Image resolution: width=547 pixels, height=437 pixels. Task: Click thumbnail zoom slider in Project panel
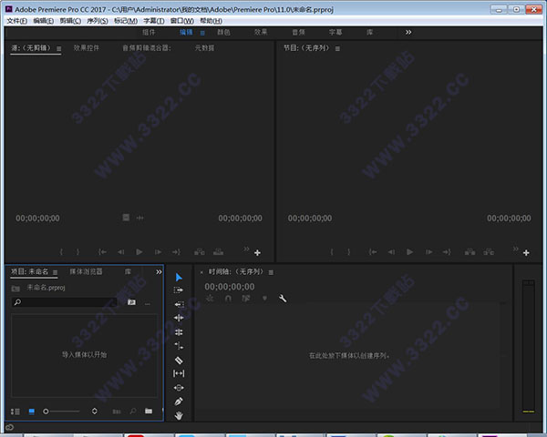61,412
